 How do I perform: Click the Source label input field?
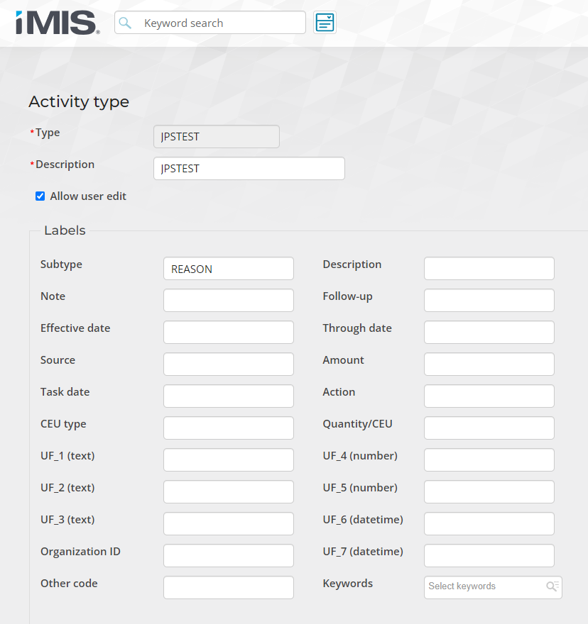pos(228,364)
